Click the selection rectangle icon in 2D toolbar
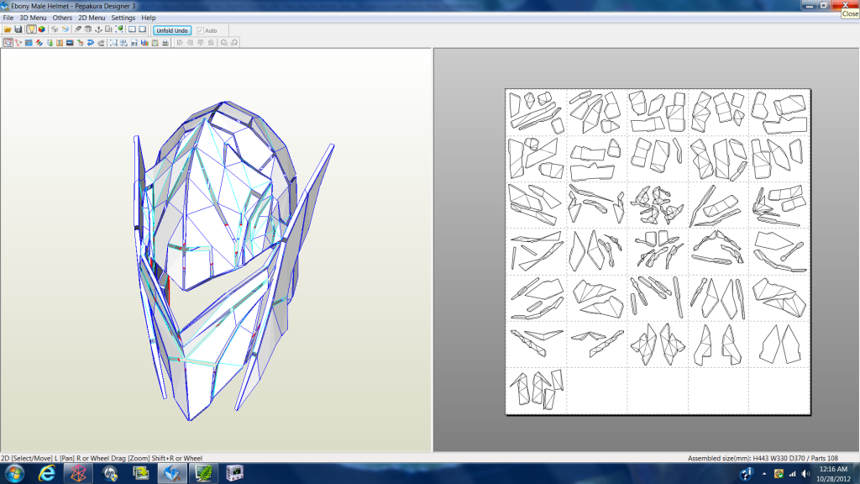The width and height of the screenshot is (860, 484). [113, 42]
